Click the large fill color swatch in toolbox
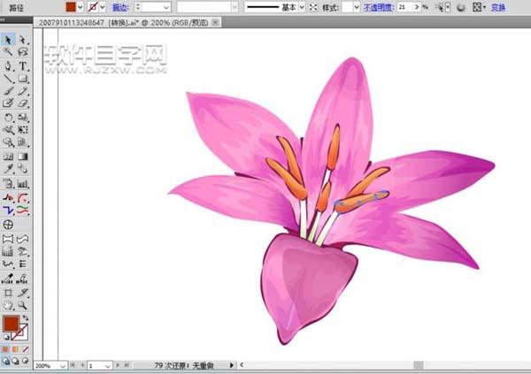 point(12,324)
